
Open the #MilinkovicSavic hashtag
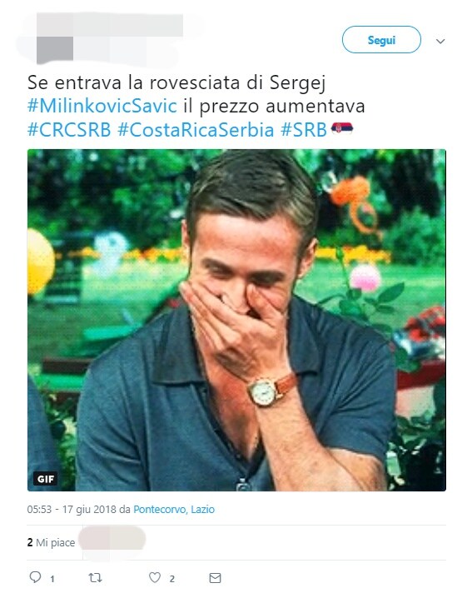point(102,106)
